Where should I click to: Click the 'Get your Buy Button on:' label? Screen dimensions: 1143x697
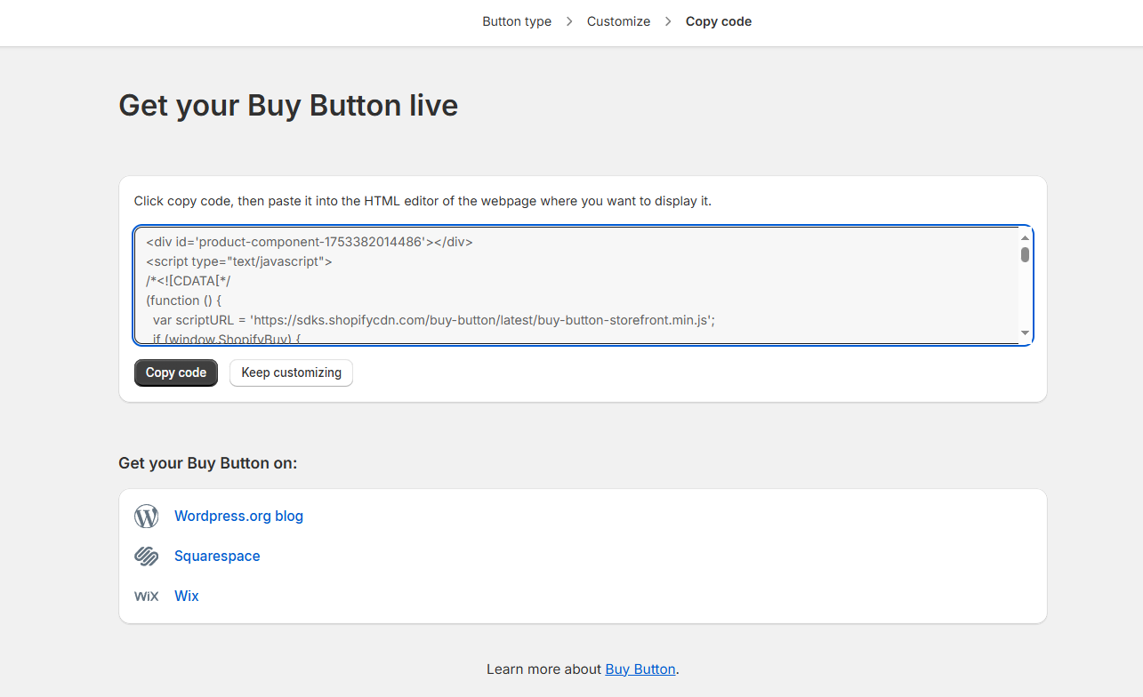pos(208,463)
